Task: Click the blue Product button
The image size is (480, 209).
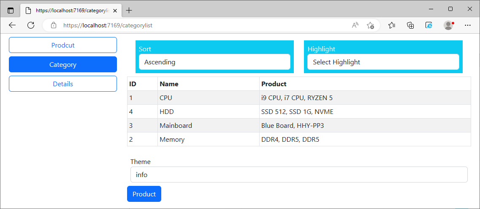Action: click(x=144, y=194)
